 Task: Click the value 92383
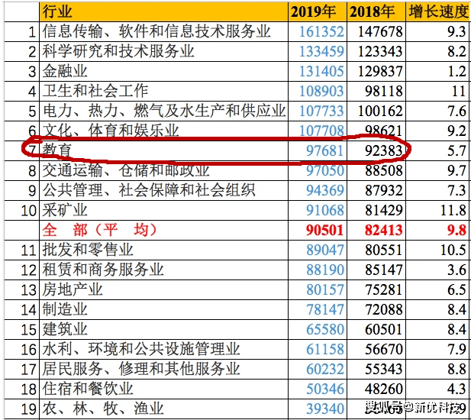click(383, 150)
